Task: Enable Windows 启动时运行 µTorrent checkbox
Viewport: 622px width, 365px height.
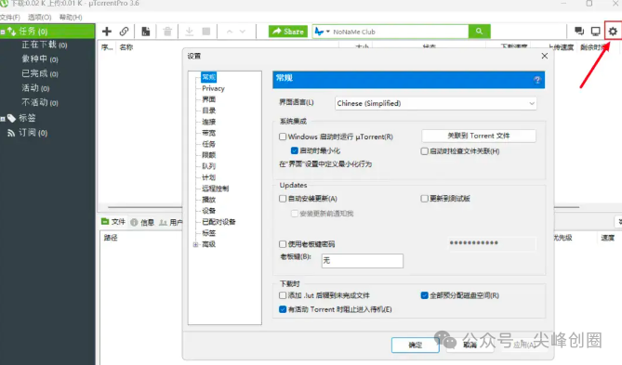Action: (x=283, y=137)
